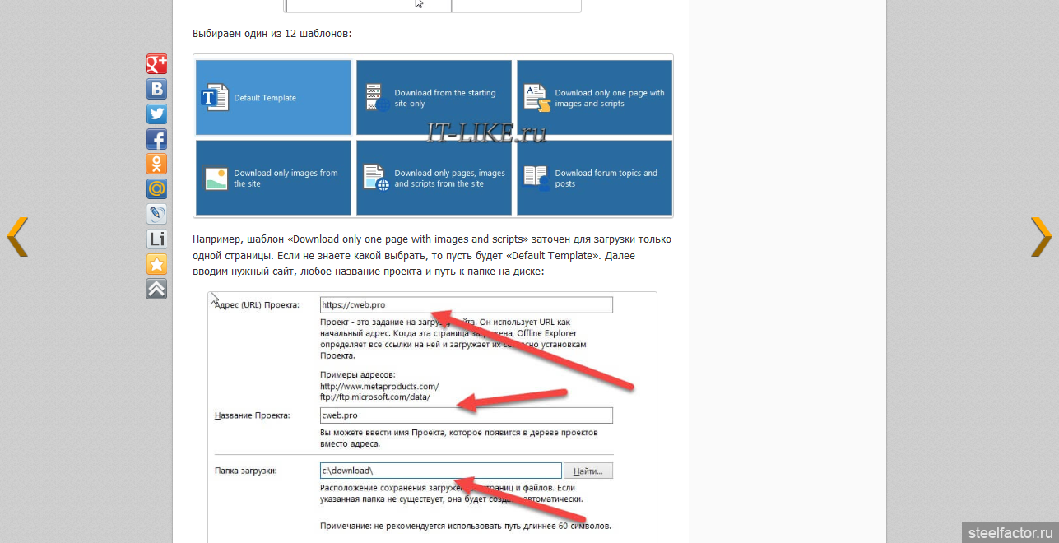Click the project URL field with https://cweb.pro
Viewport: 1059px width, 543px height.
pyautogui.click(x=467, y=305)
